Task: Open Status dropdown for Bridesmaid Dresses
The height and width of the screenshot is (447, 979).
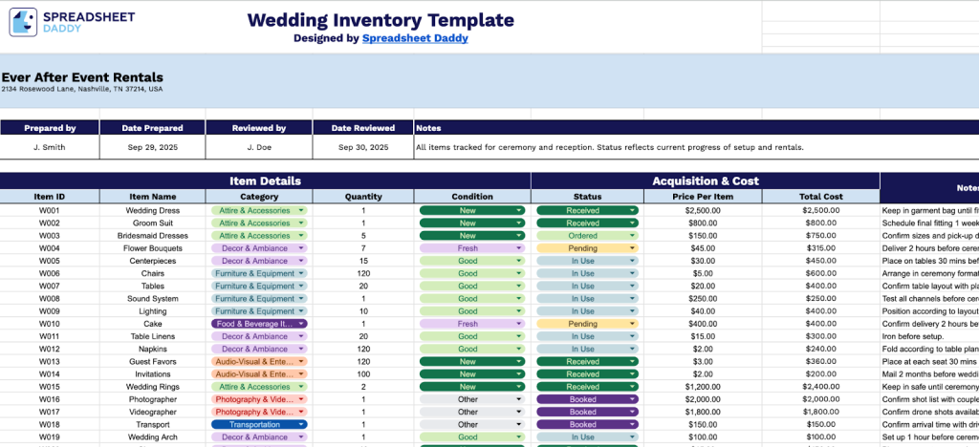Action: coord(631,236)
